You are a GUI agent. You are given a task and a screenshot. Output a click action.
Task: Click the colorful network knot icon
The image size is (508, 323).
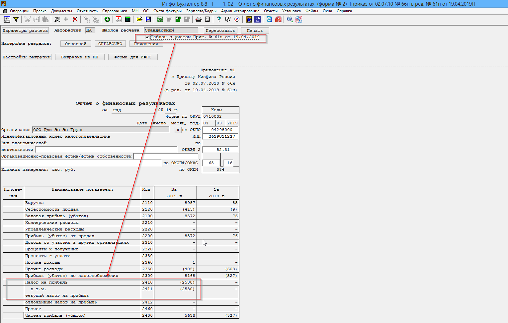(x=299, y=19)
